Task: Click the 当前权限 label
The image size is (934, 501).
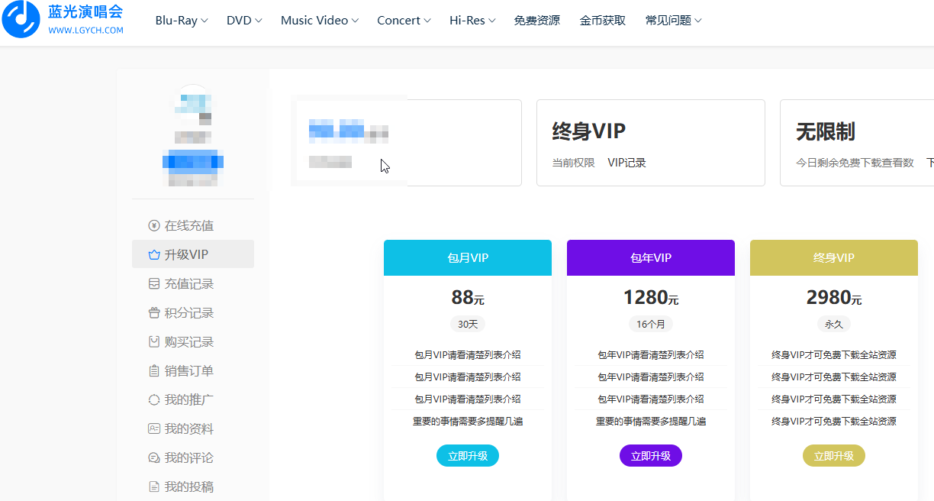Action: click(x=574, y=163)
